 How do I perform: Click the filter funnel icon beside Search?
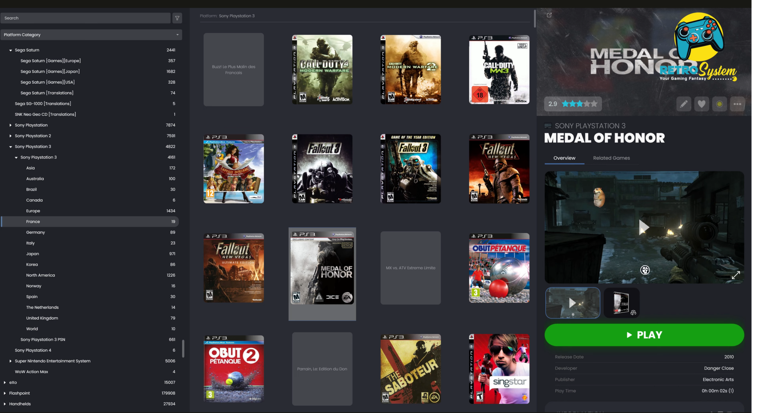tap(177, 18)
